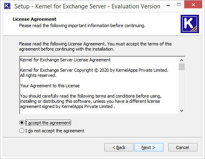205x159 pixels.
Task: Select the accept agreement radio button
Action: click(x=22, y=123)
